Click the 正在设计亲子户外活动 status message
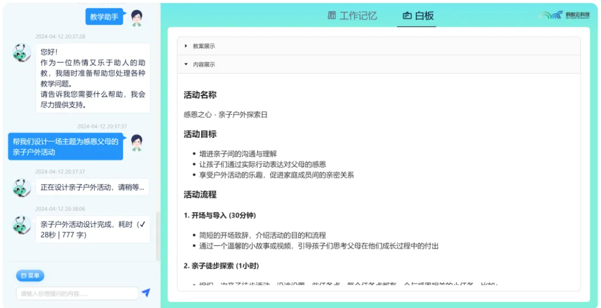This screenshot has height=308, width=601. [x=93, y=187]
